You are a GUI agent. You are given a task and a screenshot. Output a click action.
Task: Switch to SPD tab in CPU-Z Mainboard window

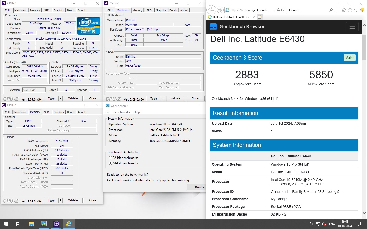[149, 10]
